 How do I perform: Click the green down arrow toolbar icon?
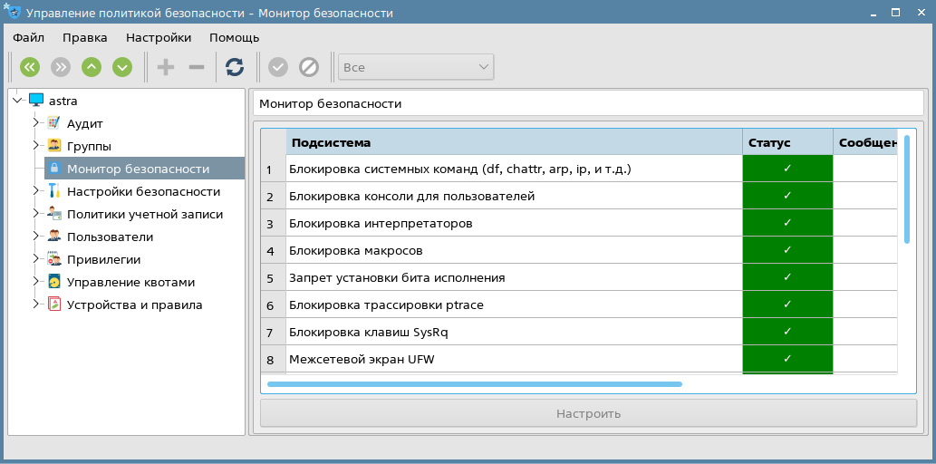(x=122, y=67)
